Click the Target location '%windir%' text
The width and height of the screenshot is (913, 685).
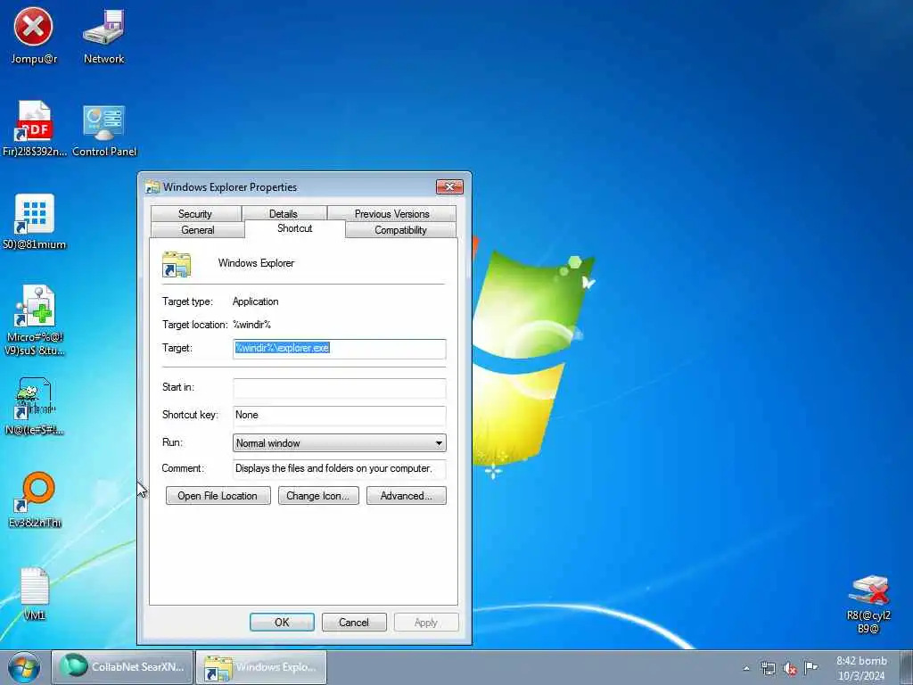tap(251, 325)
